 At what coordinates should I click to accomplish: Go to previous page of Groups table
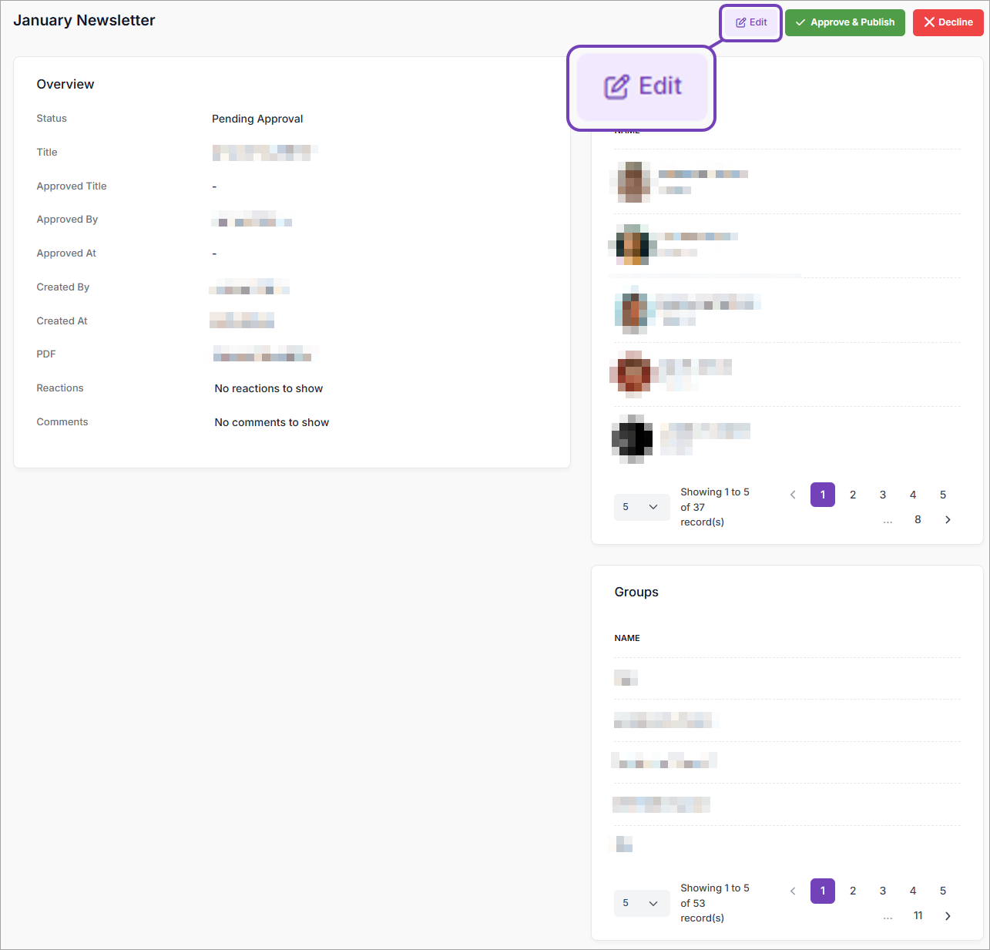pyautogui.click(x=793, y=891)
